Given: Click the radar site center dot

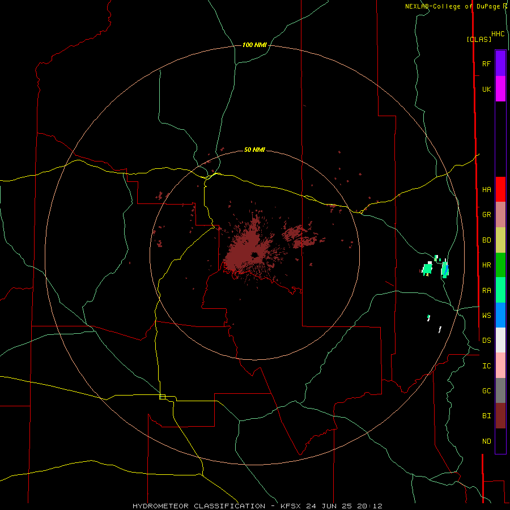Looking at the screenshot, I should pos(254,254).
